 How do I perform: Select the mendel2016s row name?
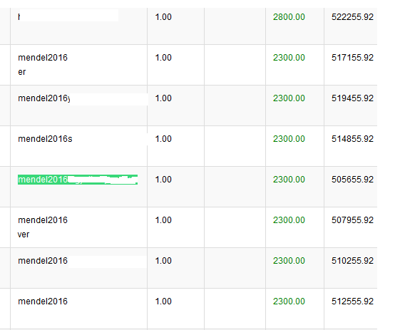[x=45, y=139]
